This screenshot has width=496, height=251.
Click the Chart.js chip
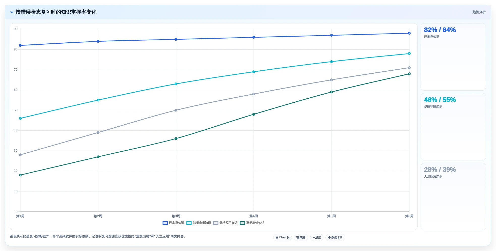(x=283, y=238)
